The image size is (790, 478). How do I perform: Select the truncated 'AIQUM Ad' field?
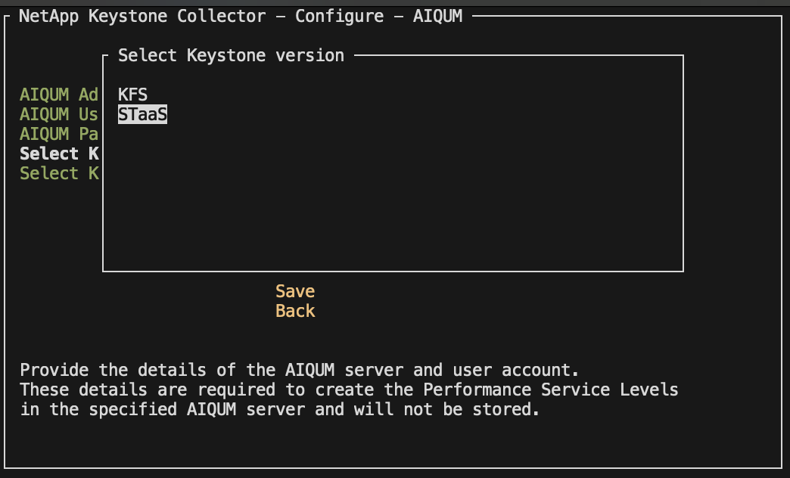point(59,95)
